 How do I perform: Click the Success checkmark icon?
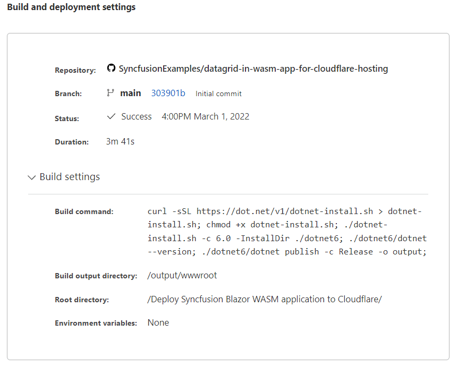[111, 116]
